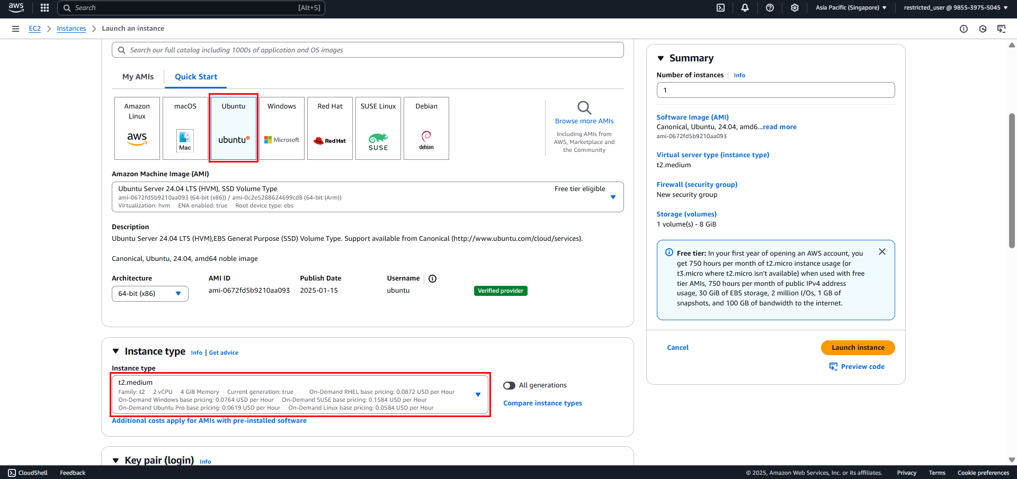Click the Browse more AMIs magnifier icon
This screenshot has height=479, width=1017.
click(x=584, y=107)
